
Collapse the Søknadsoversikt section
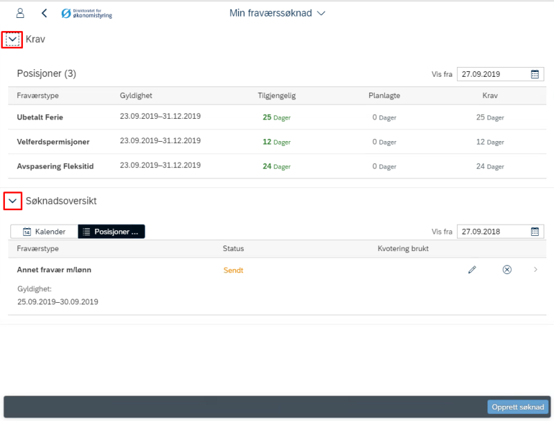pos(12,201)
